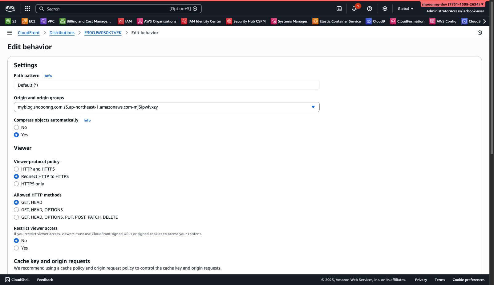Screen dimensions: 494x285
Task: Open AWS Organizations shortcut
Action: [157, 21]
